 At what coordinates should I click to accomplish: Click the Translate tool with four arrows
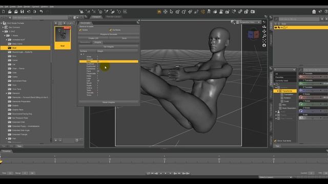[x=190, y=12]
